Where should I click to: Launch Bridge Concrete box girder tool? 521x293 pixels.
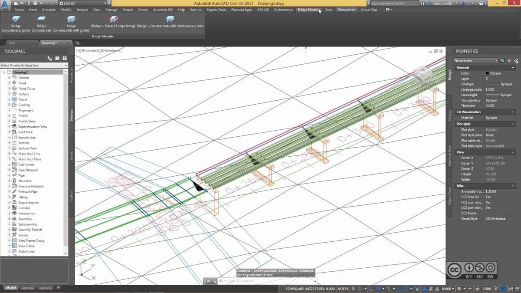click(x=16, y=23)
